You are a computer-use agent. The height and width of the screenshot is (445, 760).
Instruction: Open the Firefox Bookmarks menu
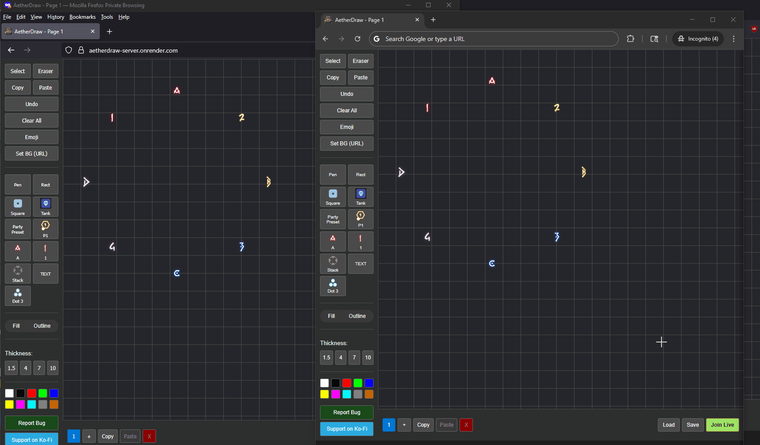point(82,17)
